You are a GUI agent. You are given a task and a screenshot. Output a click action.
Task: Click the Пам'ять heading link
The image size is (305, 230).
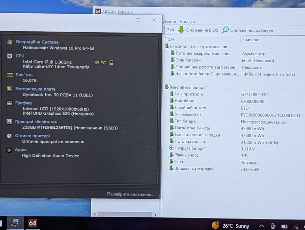click(24, 75)
